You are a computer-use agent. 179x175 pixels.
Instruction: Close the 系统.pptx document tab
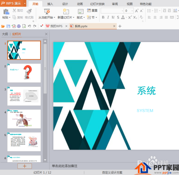114,26
